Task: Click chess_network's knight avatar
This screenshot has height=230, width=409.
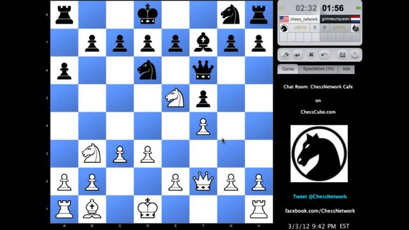Action: [x=284, y=28]
